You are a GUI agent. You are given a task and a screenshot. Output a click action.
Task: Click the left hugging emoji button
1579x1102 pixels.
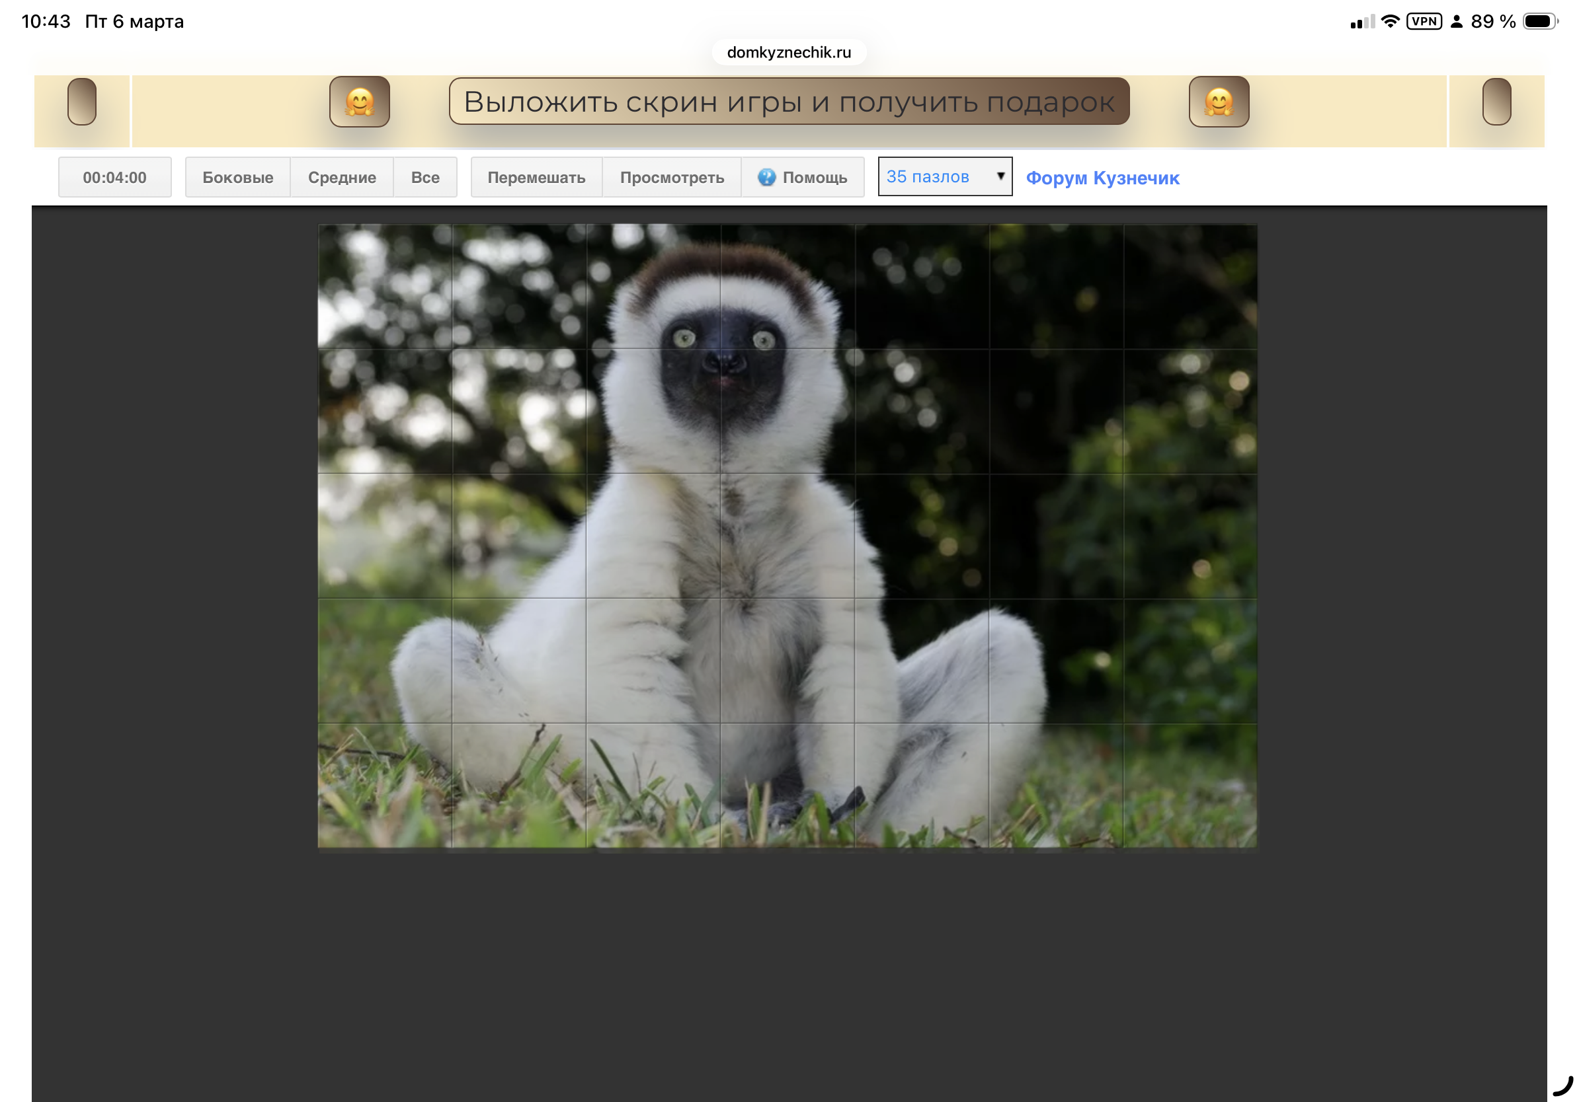click(x=359, y=102)
